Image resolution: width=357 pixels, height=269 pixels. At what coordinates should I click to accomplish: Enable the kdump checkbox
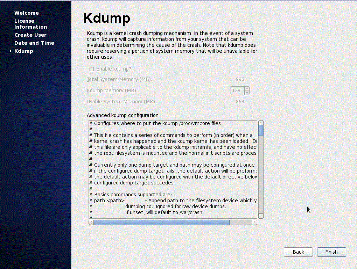(92, 69)
